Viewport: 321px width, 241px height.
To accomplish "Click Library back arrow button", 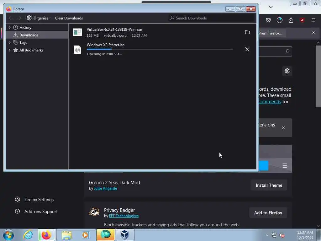I will pos(11,18).
